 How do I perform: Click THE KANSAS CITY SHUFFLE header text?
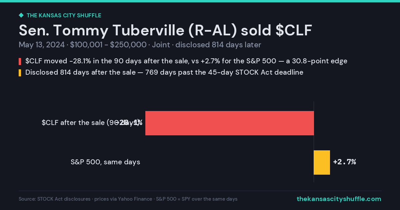pyautogui.click(x=64, y=15)
